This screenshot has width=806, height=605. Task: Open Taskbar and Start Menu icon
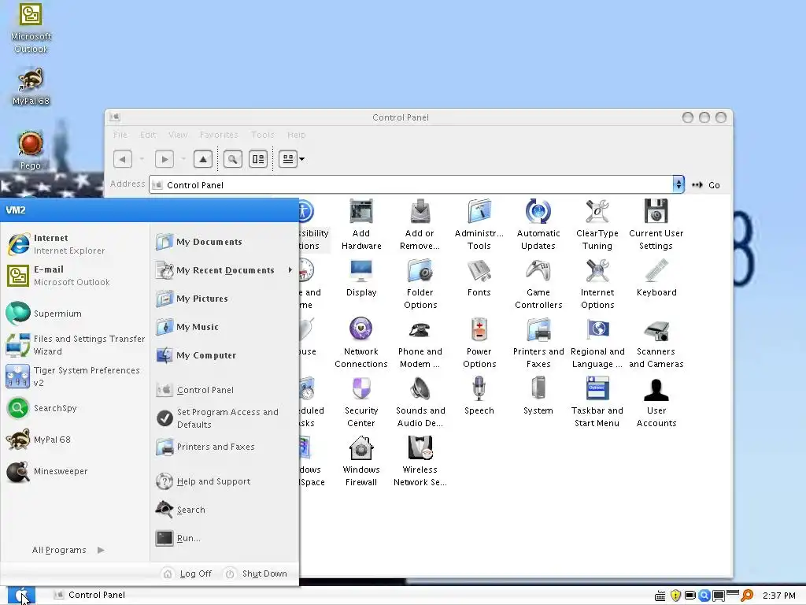point(597,403)
